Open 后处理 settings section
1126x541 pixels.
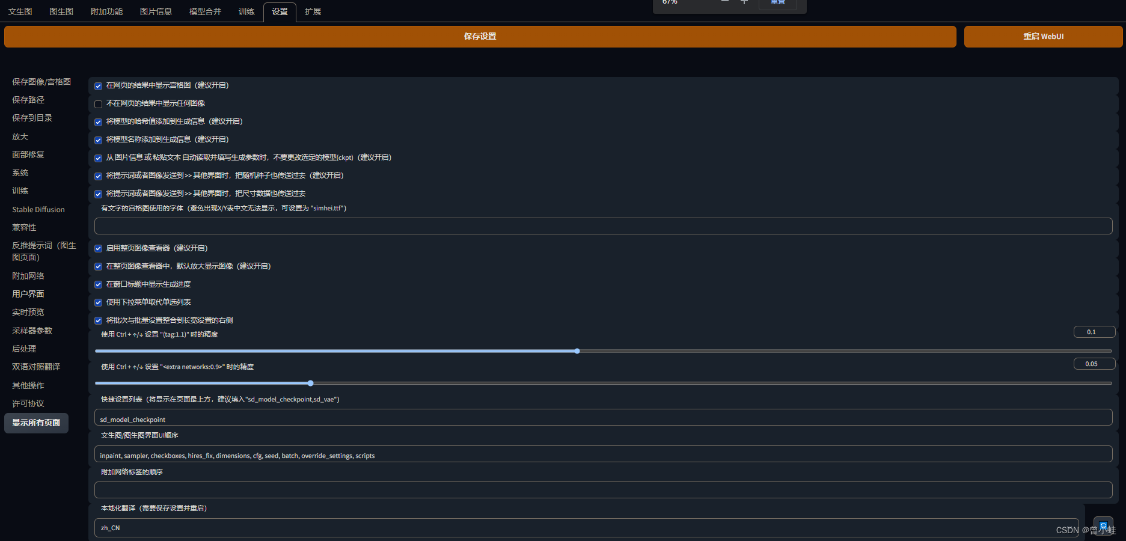pos(24,349)
